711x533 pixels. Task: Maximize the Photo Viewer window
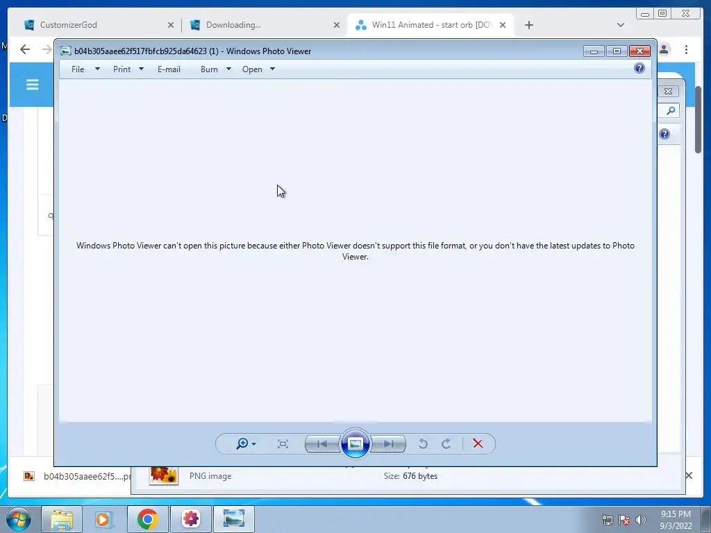tap(617, 51)
